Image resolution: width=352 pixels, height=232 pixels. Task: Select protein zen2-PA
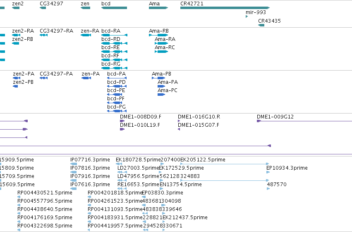(x=17, y=78)
